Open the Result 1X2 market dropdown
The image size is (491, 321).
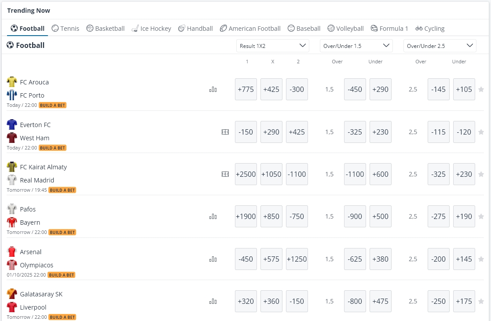pyautogui.click(x=272, y=45)
